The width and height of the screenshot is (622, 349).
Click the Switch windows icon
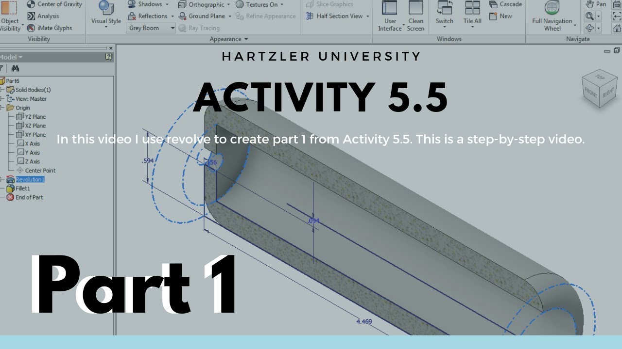pyautogui.click(x=445, y=8)
